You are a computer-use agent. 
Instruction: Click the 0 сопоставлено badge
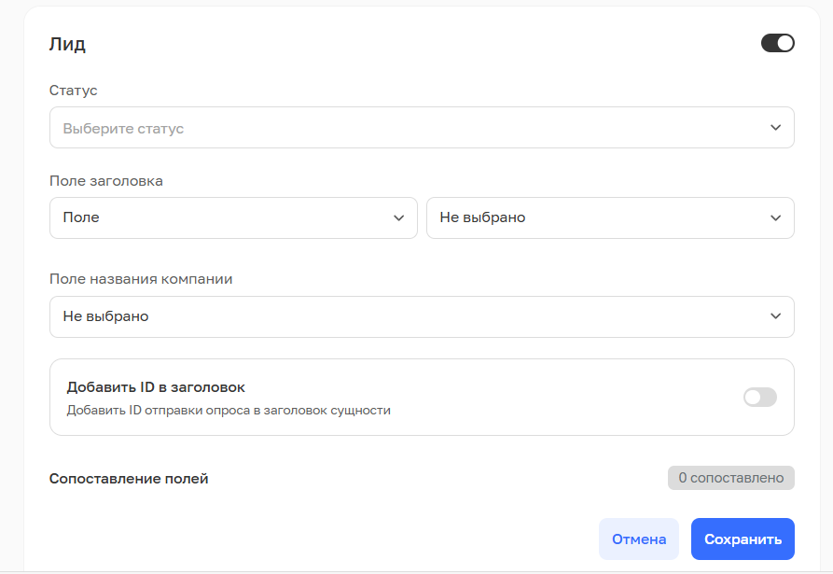coord(730,478)
